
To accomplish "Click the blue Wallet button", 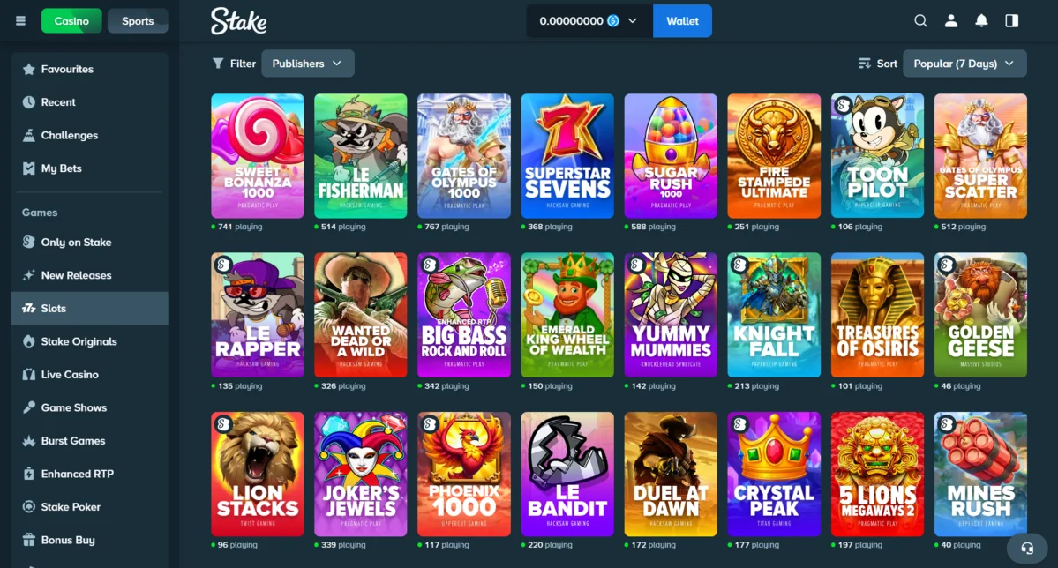I will (682, 21).
